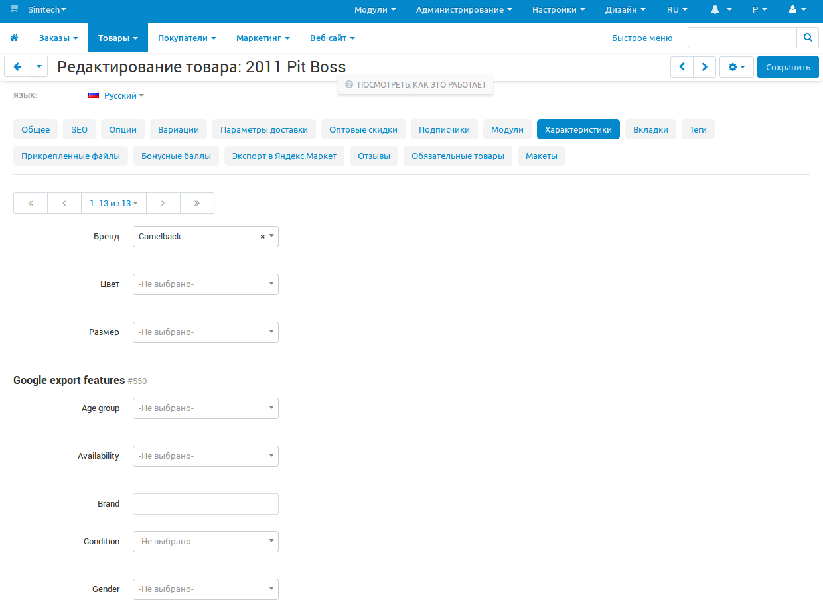Image resolution: width=823 pixels, height=610 pixels.
Task: Switch to Параметры доставки tab
Action: coord(264,129)
